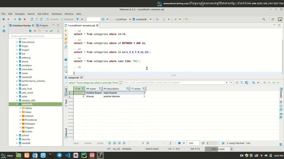Expand the mekong database node

pos(17,57)
